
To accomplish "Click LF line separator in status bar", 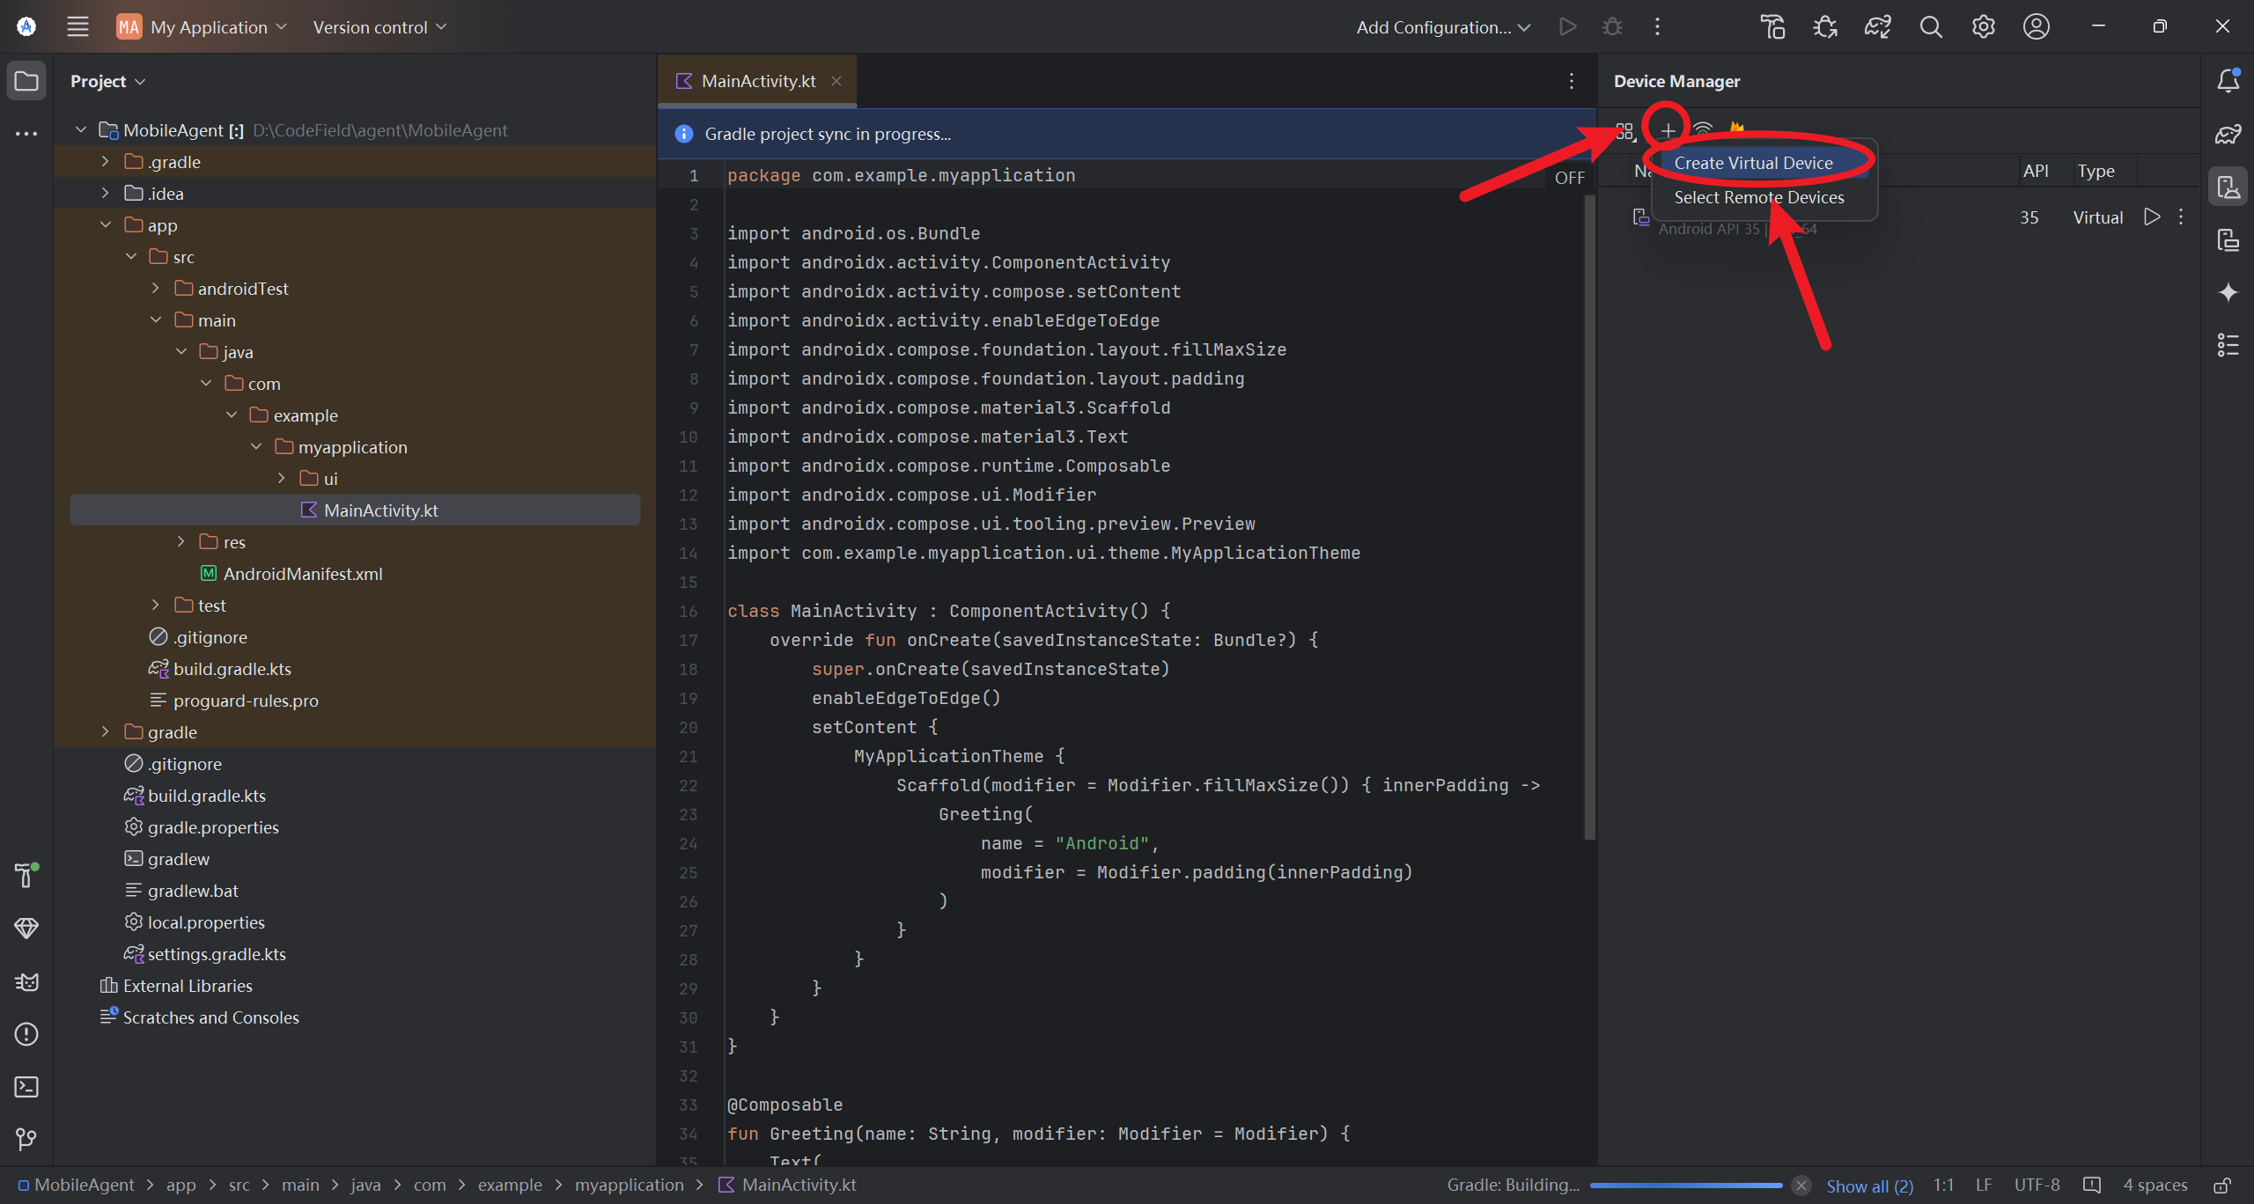I will (1984, 1186).
